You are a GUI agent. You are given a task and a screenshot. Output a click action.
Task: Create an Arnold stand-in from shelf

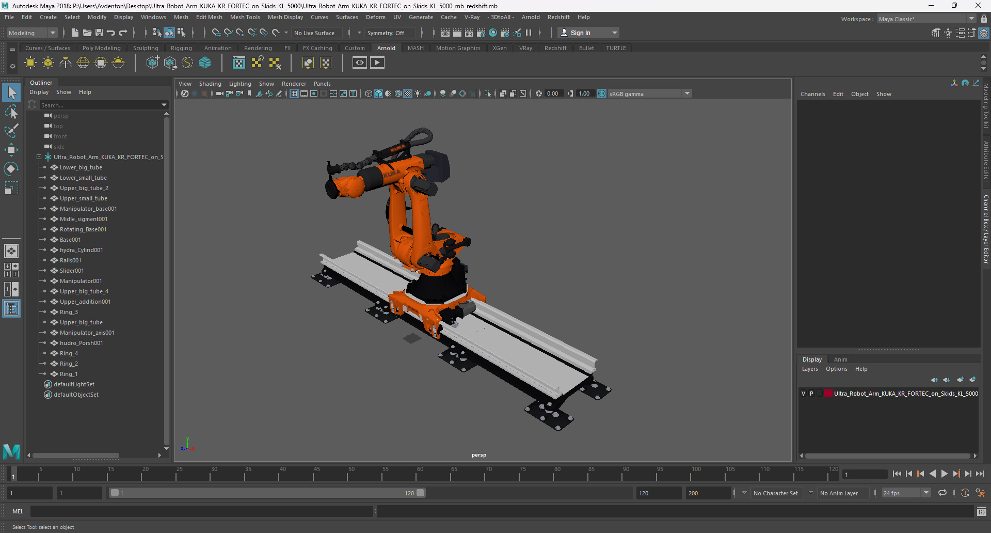[152, 63]
